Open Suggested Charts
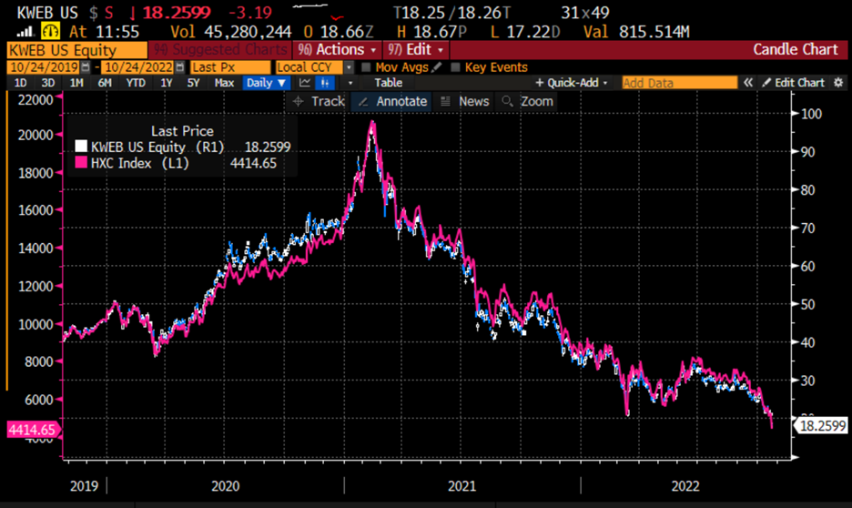Viewport: 852px width, 508px height. [x=220, y=50]
